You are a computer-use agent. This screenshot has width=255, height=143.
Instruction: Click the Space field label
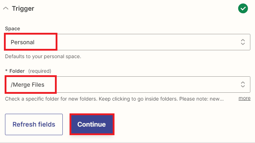click(x=12, y=28)
